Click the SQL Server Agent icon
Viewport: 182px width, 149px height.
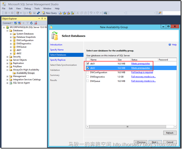tap(11, 83)
